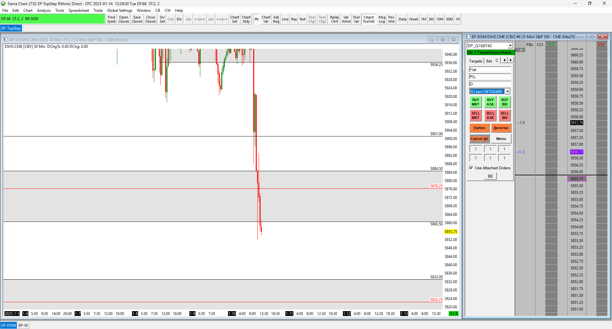The width and height of the screenshot is (612, 329).
Task: Open the Window menu
Action: pyautogui.click(x=144, y=11)
